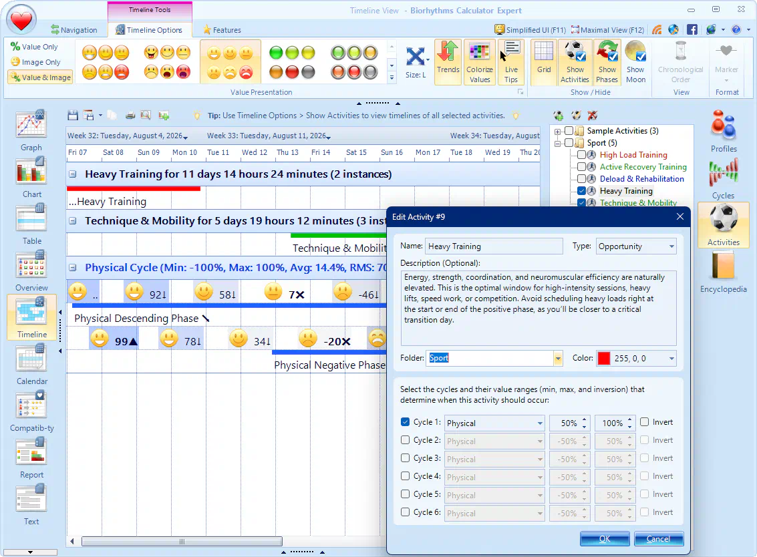Switch to the Navigation ribbon tab
The width and height of the screenshot is (757, 557).
[74, 30]
